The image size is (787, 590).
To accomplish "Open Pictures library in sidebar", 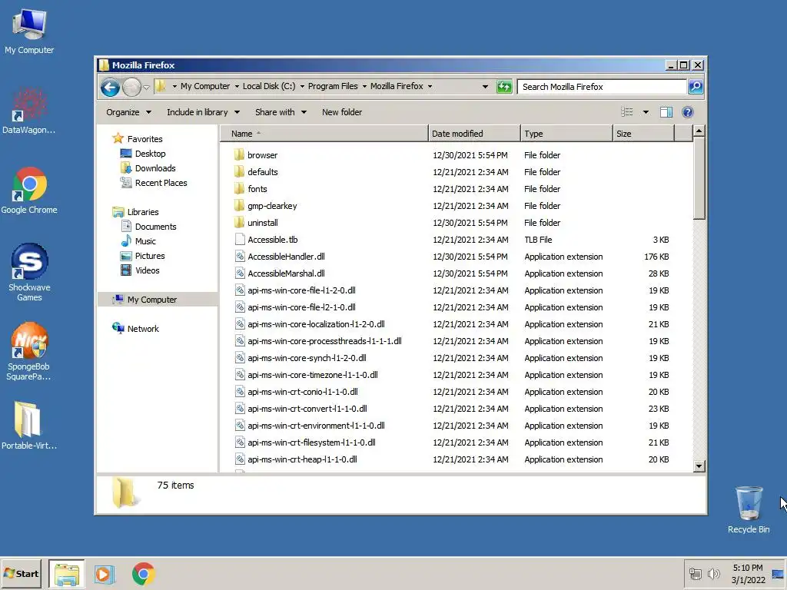I will click(x=150, y=256).
